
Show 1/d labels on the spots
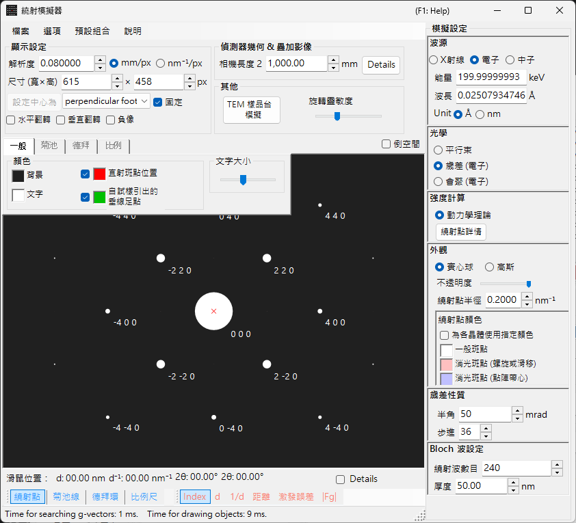[237, 497]
